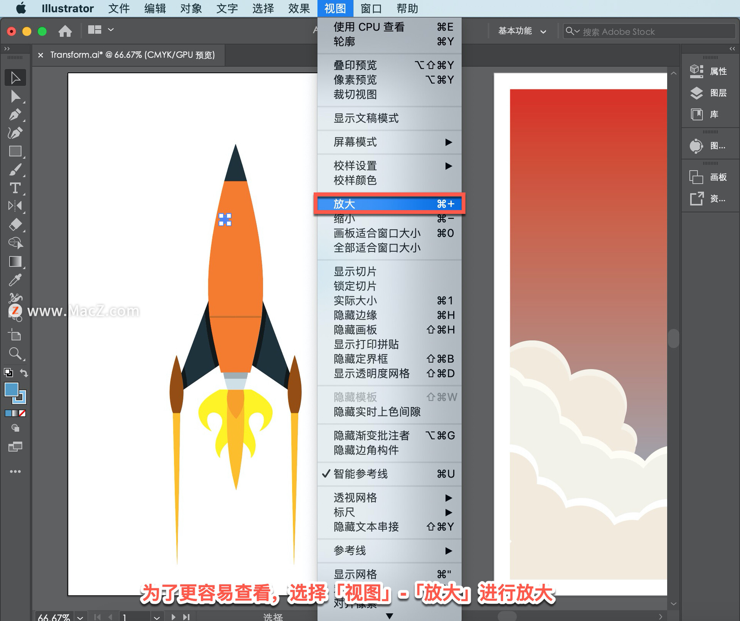Select the Rectangle shape tool

(15, 151)
